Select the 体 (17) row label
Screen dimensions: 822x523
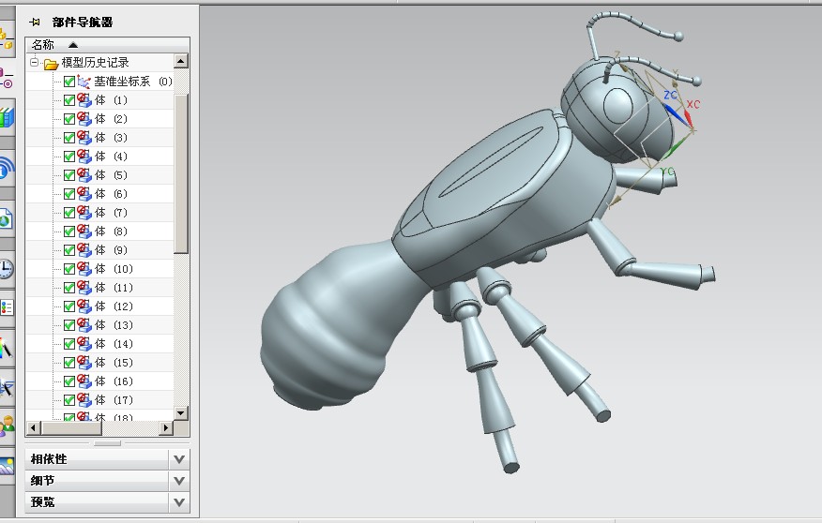point(114,400)
